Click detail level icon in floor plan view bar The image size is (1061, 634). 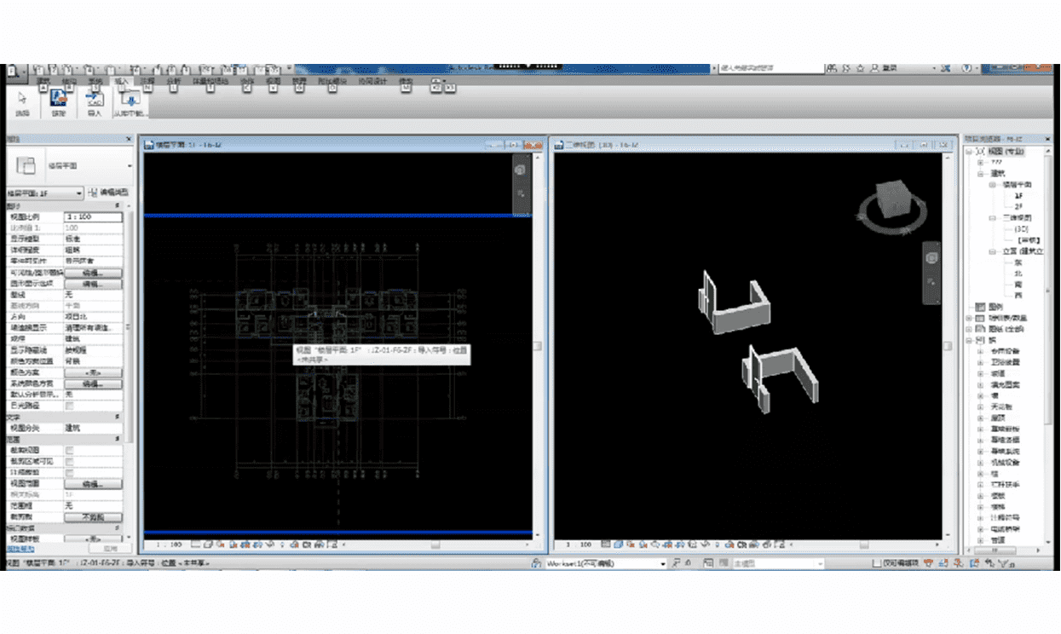(x=197, y=543)
